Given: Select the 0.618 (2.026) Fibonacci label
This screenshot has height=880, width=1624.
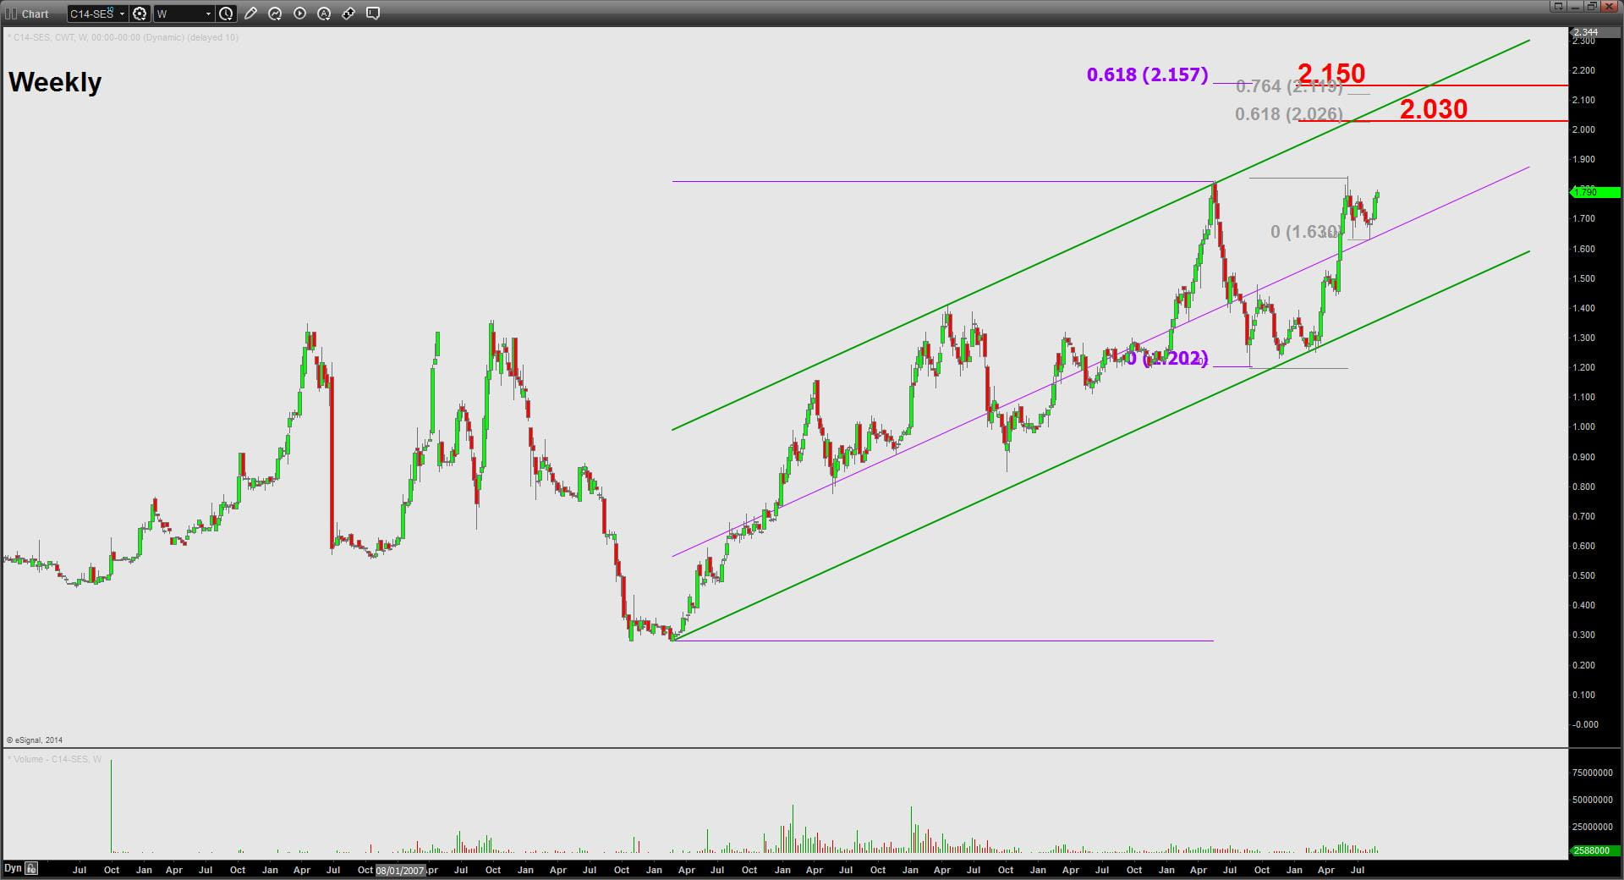Looking at the screenshot, I should tap(1288, 114).
